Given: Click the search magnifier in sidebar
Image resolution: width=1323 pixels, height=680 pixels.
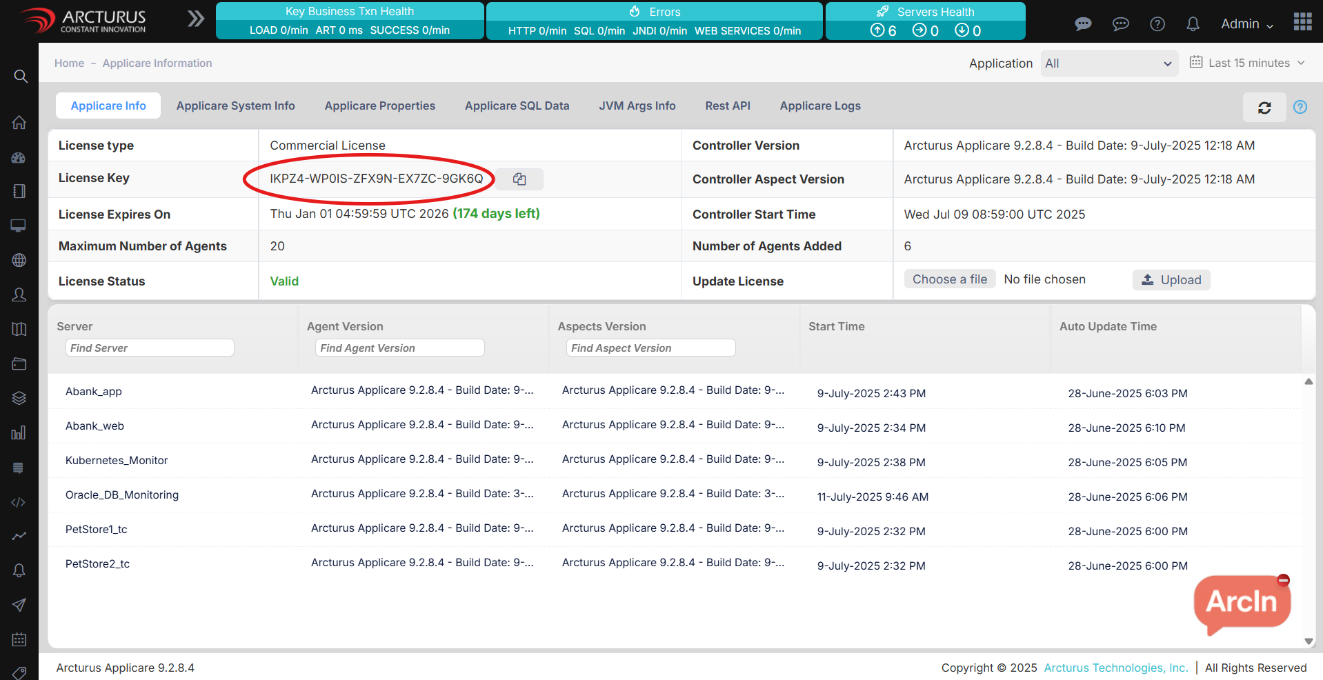Looking at the screenshot, I should click(x=21, y=76).
